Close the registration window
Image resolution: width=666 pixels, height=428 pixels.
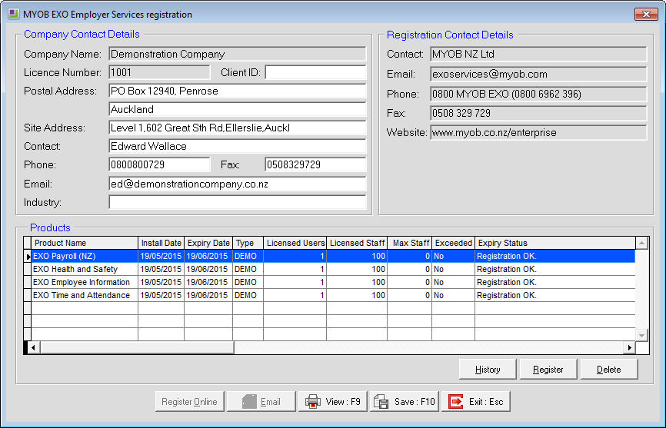(x=644, y=15)
